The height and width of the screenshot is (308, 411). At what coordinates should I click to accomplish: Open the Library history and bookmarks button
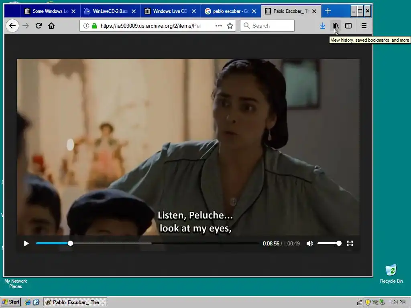point(336,26)
